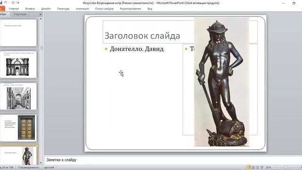This screenshot has width=302, height=170.
Task: Select the first thumbnail with text only
Action: tap(18, 33)
